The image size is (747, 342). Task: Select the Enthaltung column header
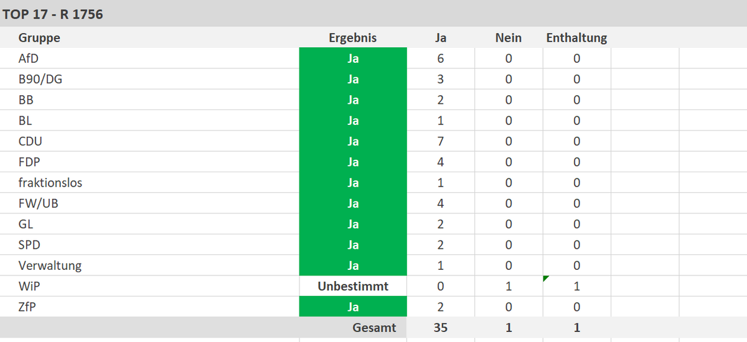pyautogui.click(x=576, y=38)
